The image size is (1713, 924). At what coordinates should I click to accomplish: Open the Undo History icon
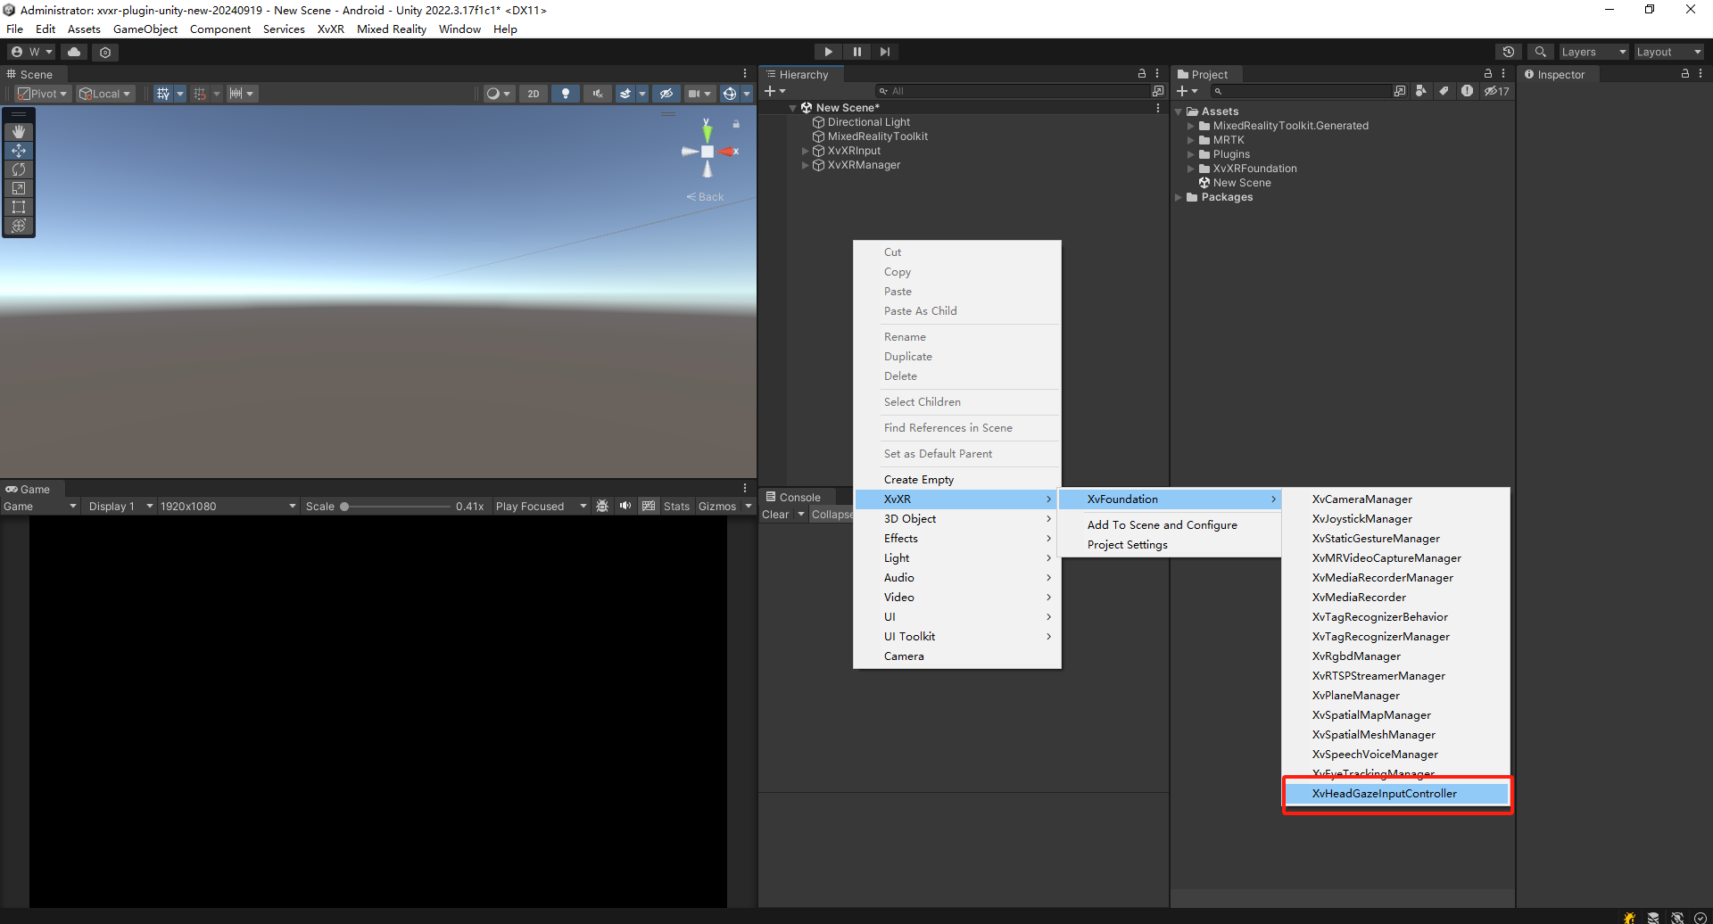pyautogui.click(x=1509, y=52)
